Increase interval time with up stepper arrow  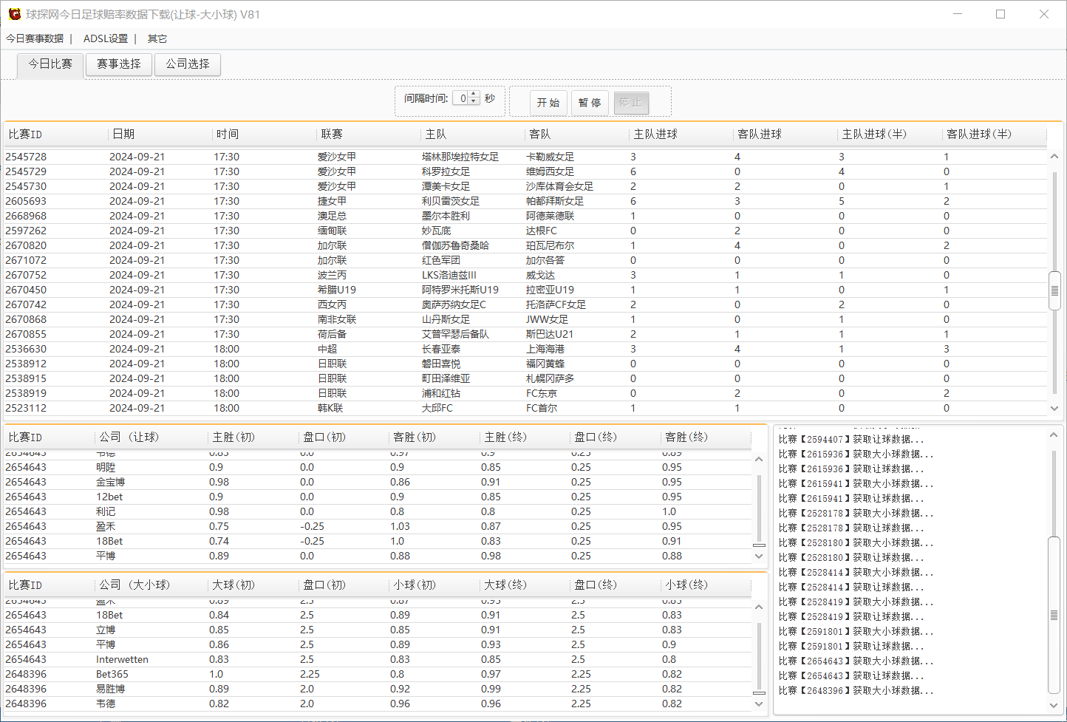click(x=474, y=95)
